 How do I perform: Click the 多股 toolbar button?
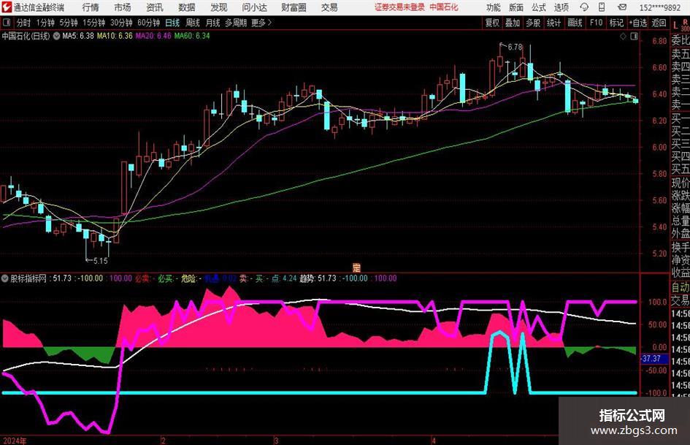(x=533, y=23)
